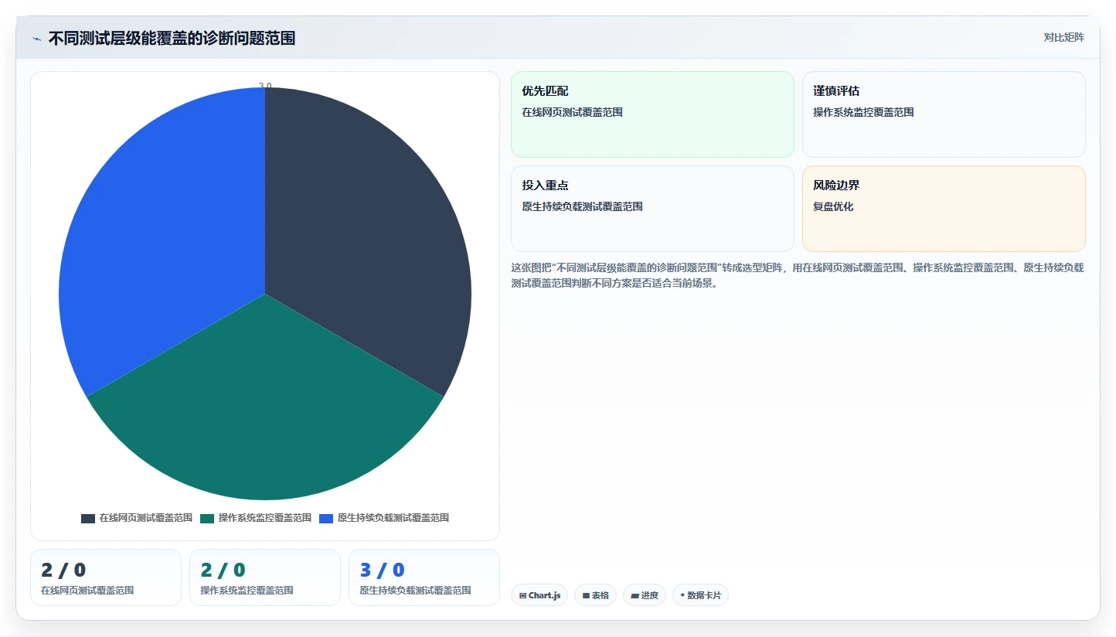Click the title 不同测试层级能覆盖的诊断问题范围
The image size is (1116, 637).
(172, 39)
